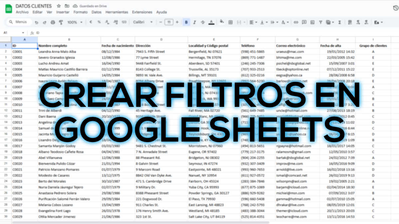The height and width of the screenshot is (224, 399).
Task: Apply percent format
Action: (x=99, y=22)
